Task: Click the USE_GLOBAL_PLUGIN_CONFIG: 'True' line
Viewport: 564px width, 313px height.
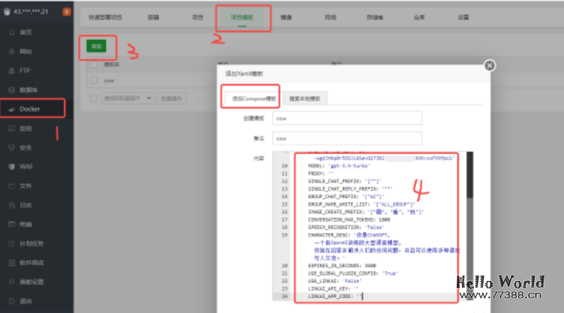Action: [353, 273]
